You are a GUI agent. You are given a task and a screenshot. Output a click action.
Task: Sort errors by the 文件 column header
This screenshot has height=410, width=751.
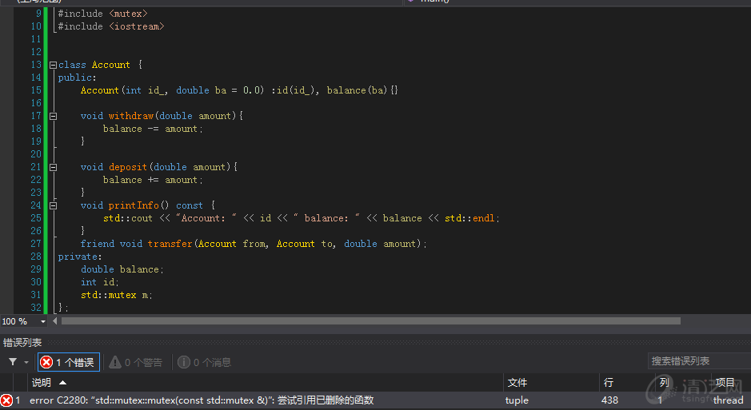coord(517,383)
